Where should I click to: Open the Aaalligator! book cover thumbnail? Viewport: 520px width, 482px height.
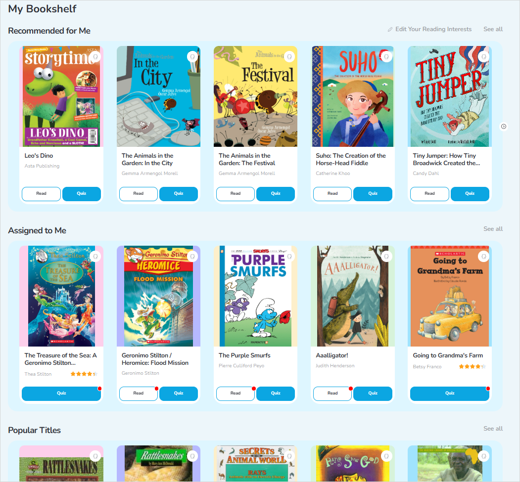(x=353, y=296)
